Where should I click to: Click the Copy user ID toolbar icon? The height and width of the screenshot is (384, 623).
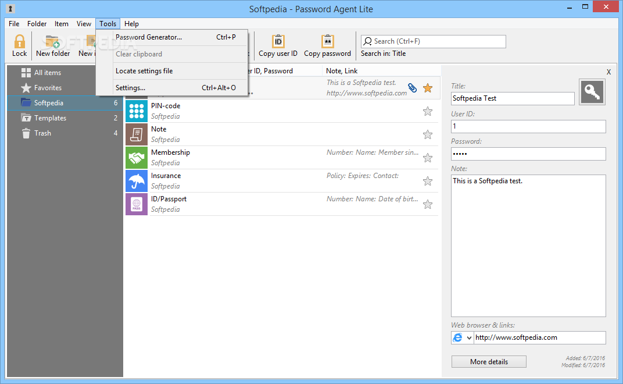point(278,41)
